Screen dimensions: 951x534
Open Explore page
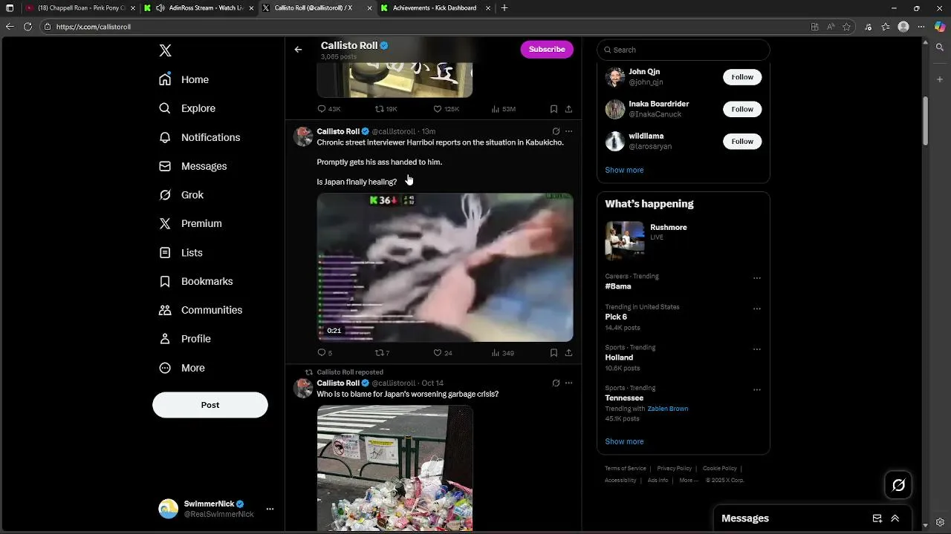coord(187,108)
